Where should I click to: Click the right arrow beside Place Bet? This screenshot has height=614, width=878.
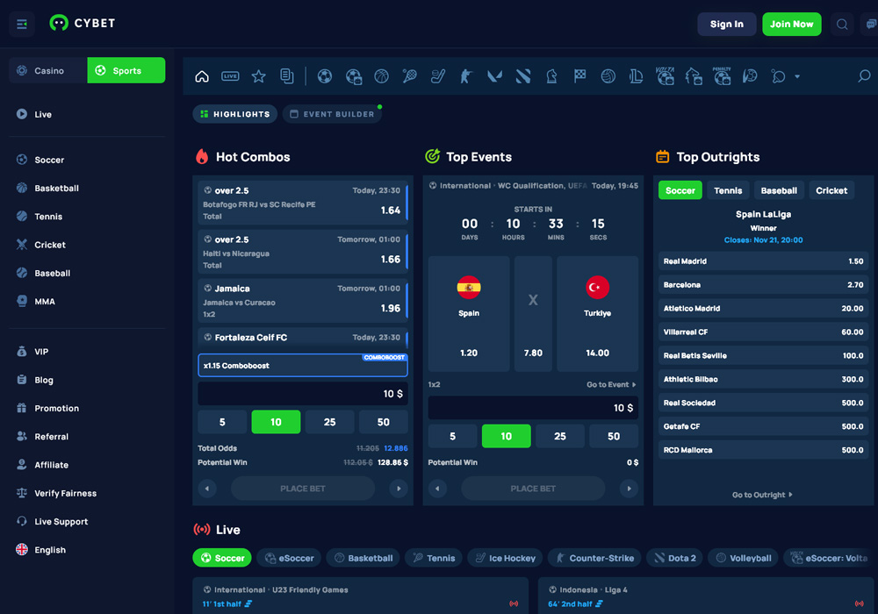399,488
